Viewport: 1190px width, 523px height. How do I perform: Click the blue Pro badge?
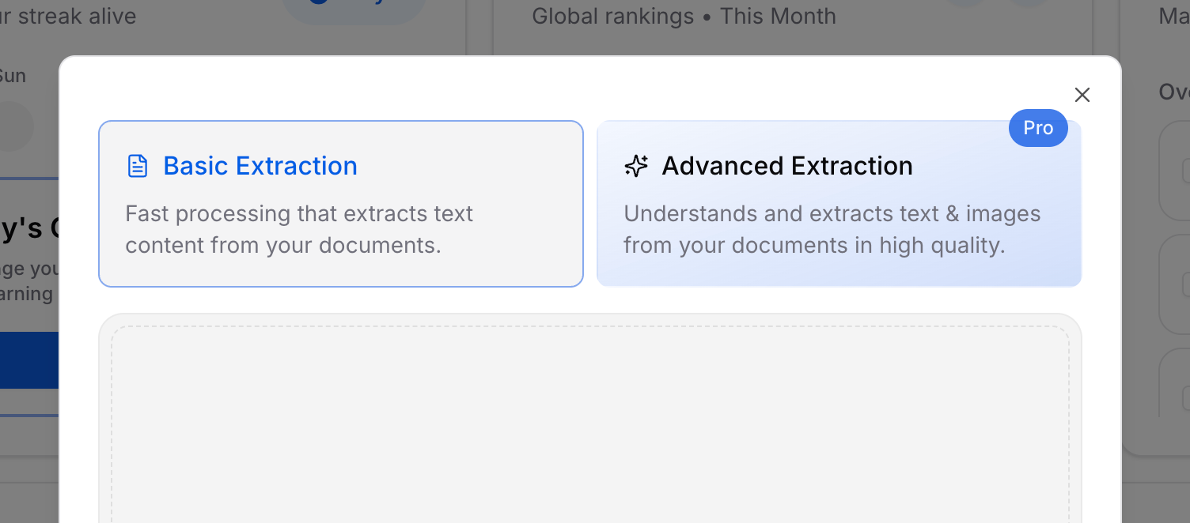(x=1037, y=128)
